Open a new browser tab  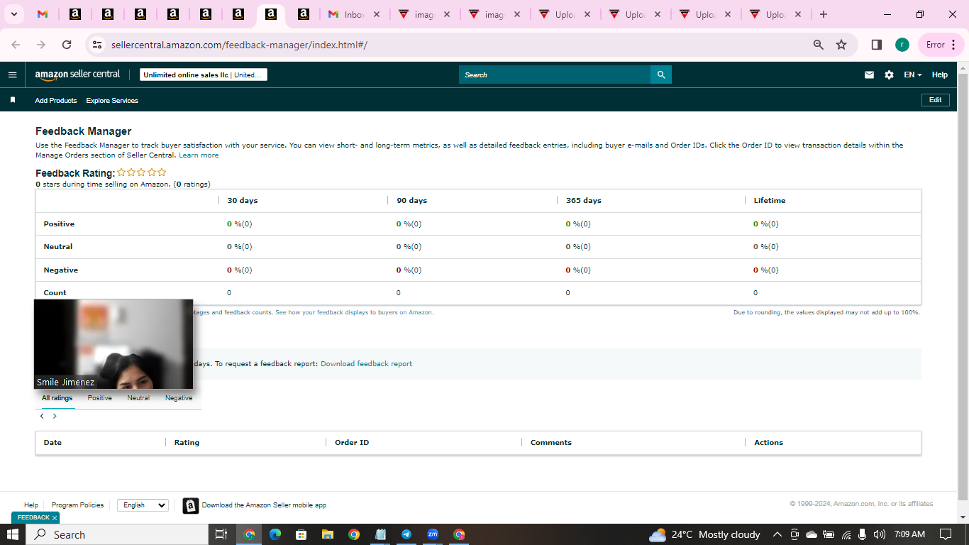point(823,14)
